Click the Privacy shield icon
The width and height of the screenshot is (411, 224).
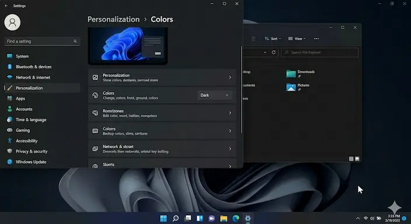pos(10,151)
